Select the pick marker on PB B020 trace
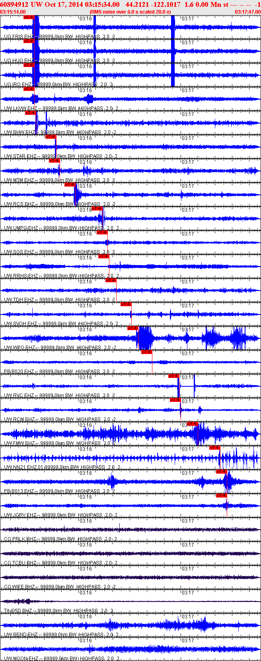The height and width of the screenshot is (661, 261). [x=146, y=352]
